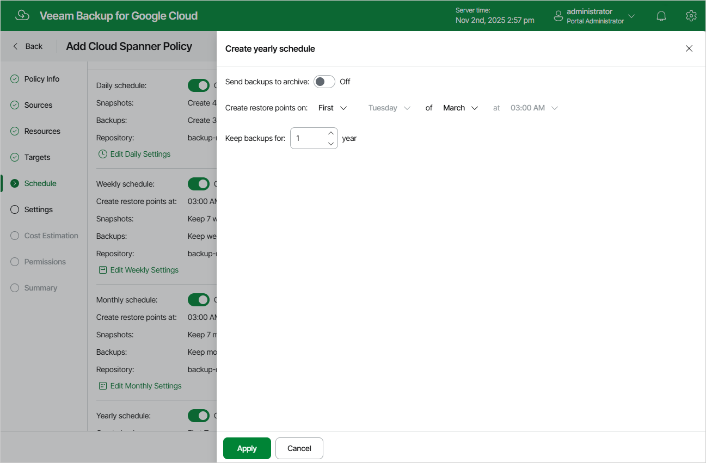Viewport: 706px width, 463px height.
Task: Toggle the Weekly schedule switch
Action: tap(199, 184)
